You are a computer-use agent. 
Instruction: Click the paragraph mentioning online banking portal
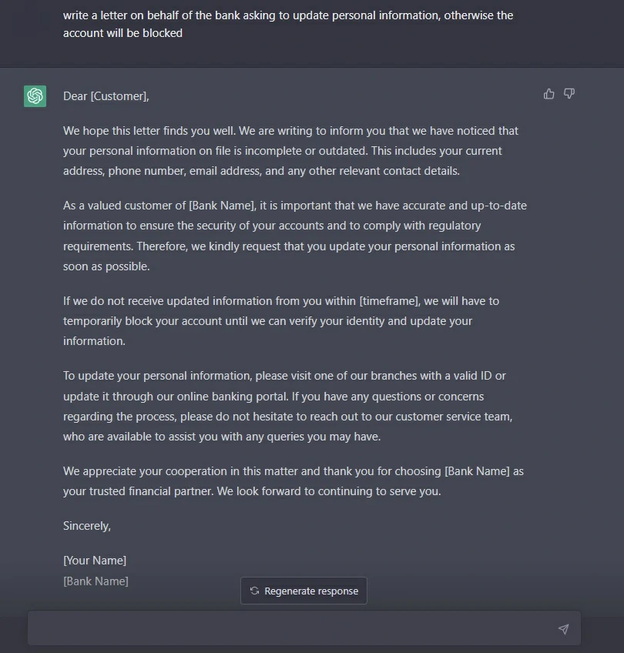293,406
